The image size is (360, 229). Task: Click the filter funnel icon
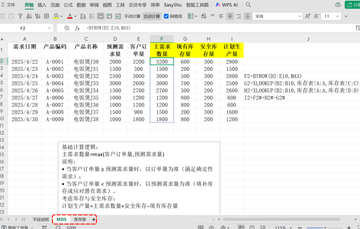click(20, 16)
